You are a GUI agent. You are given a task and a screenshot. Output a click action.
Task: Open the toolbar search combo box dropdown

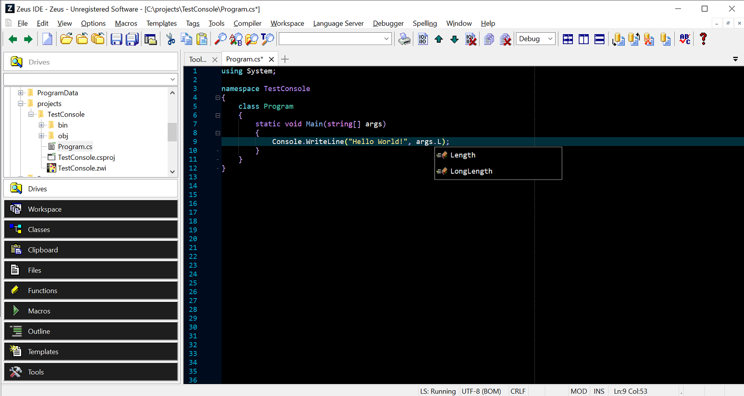tap(386, 39)
